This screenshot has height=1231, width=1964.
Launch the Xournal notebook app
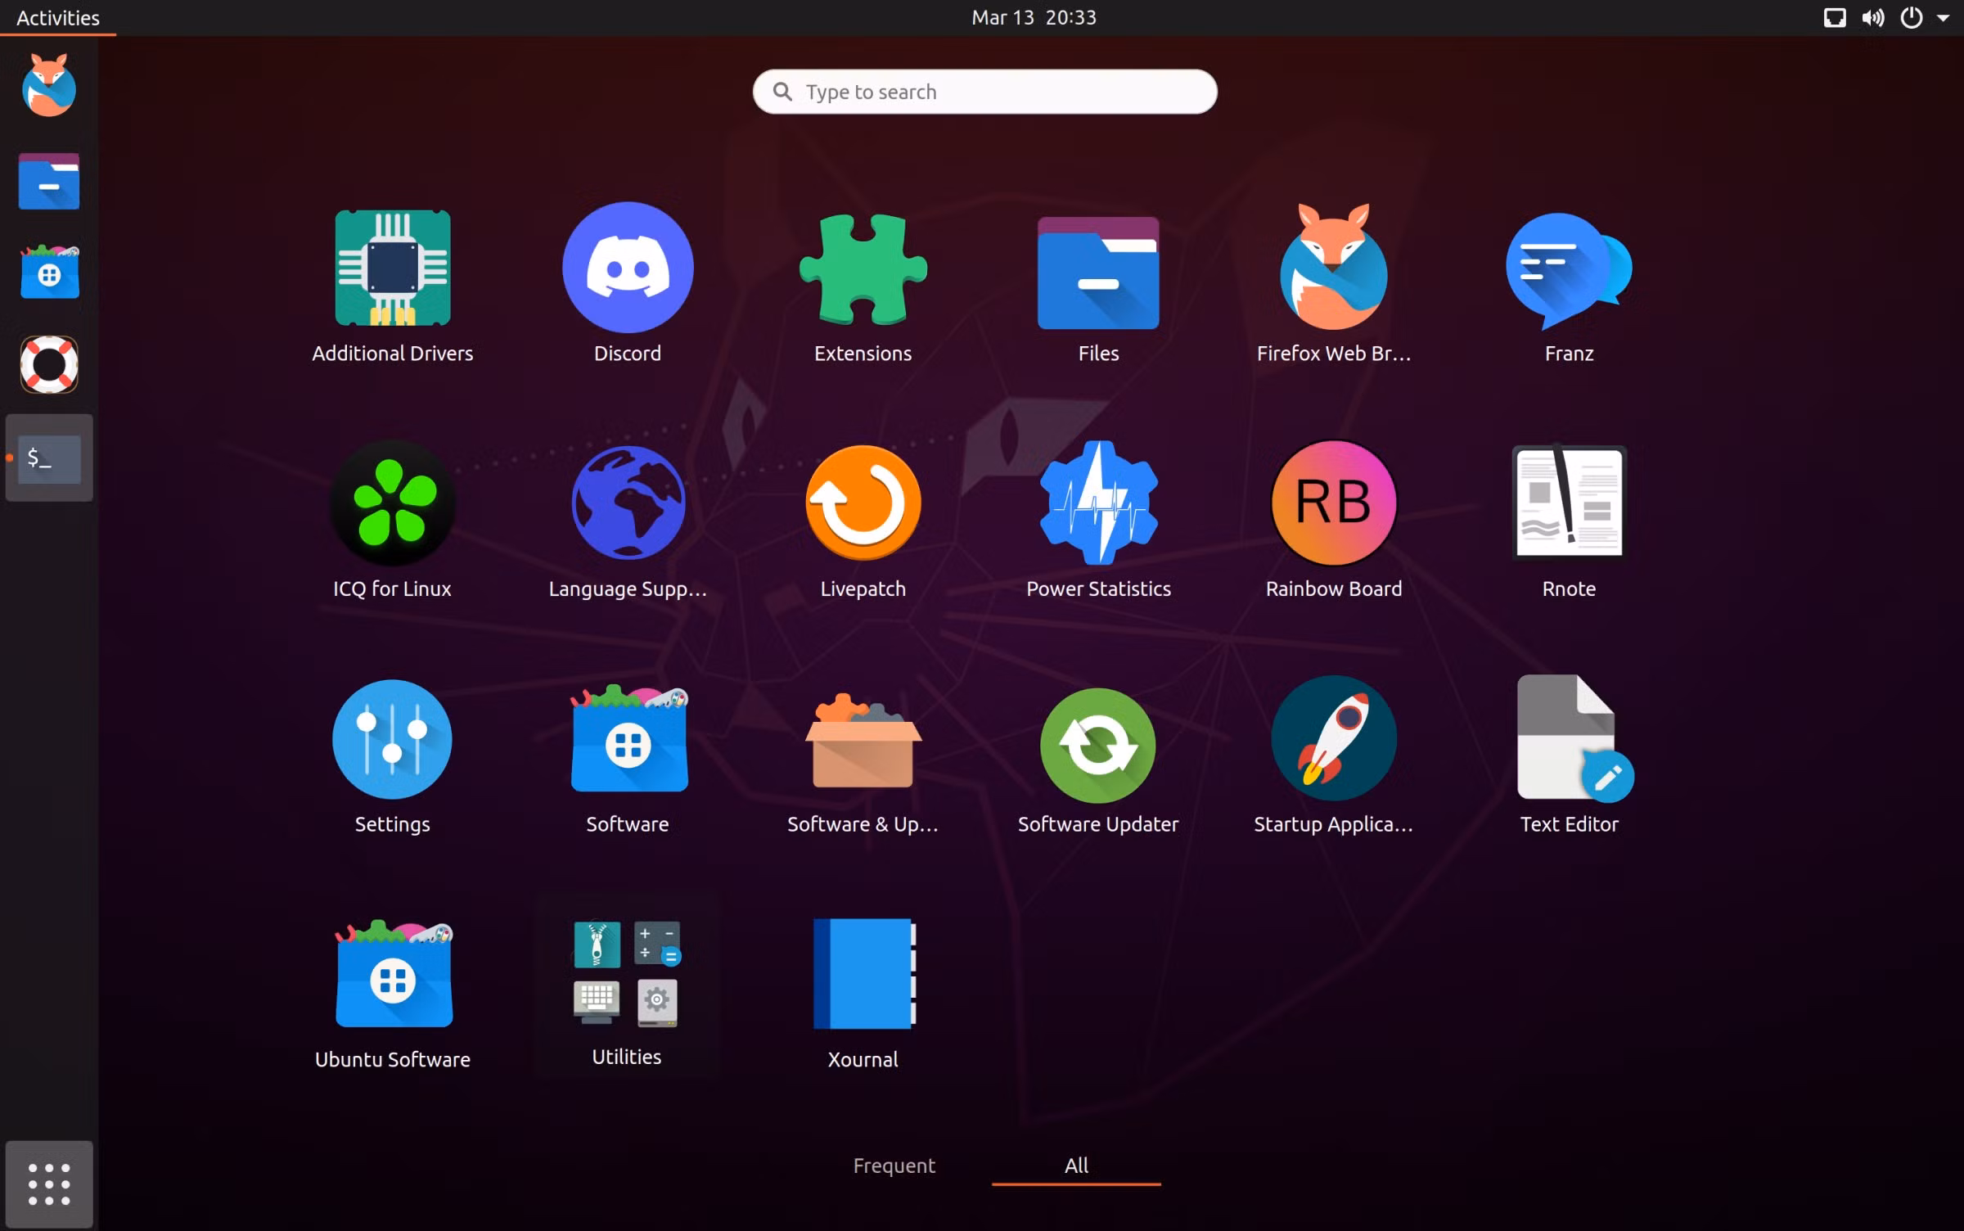point(864,973)
